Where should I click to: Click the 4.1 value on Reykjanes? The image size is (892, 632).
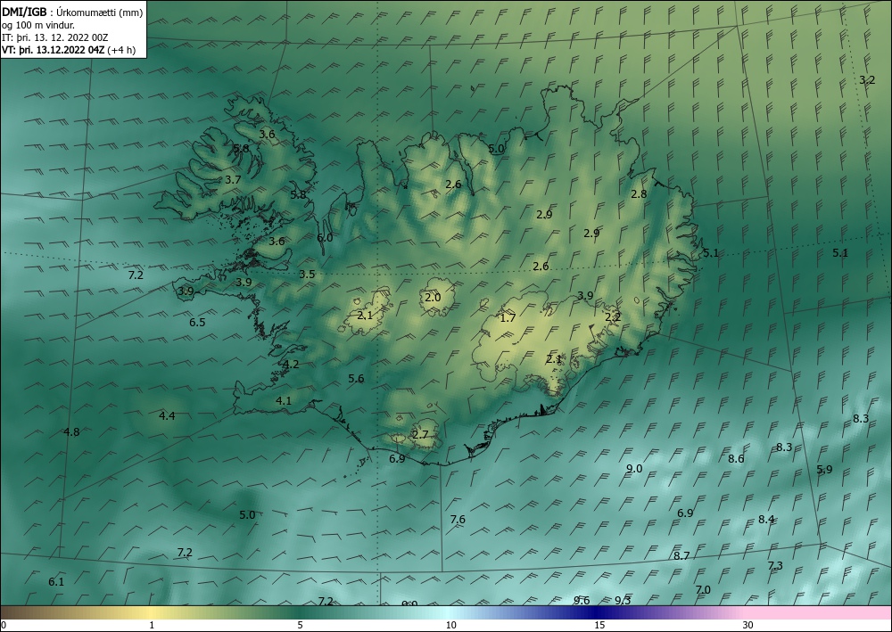point(284,401)
